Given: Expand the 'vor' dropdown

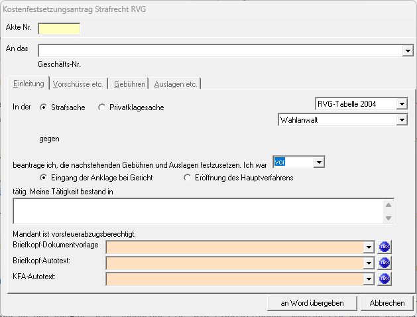Looking at the screenshot, I should tap(319, 162).
